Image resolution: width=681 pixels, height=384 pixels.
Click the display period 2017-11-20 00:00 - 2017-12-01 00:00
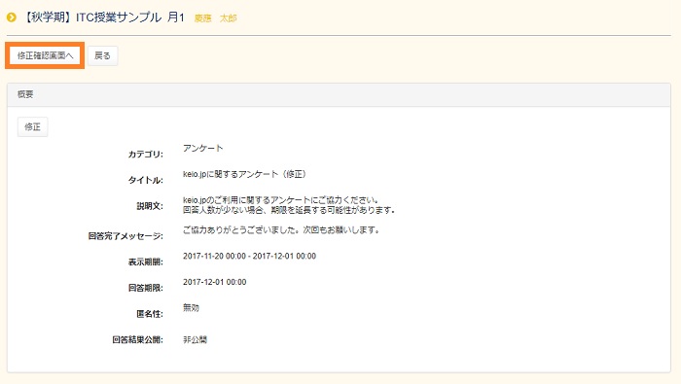pyautogui.click(x=249, y=256)
